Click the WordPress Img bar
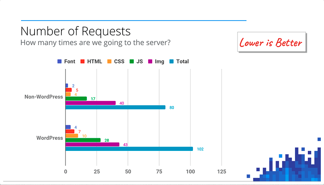The height and width of the screenshot is (185, 324). (93, 144)
